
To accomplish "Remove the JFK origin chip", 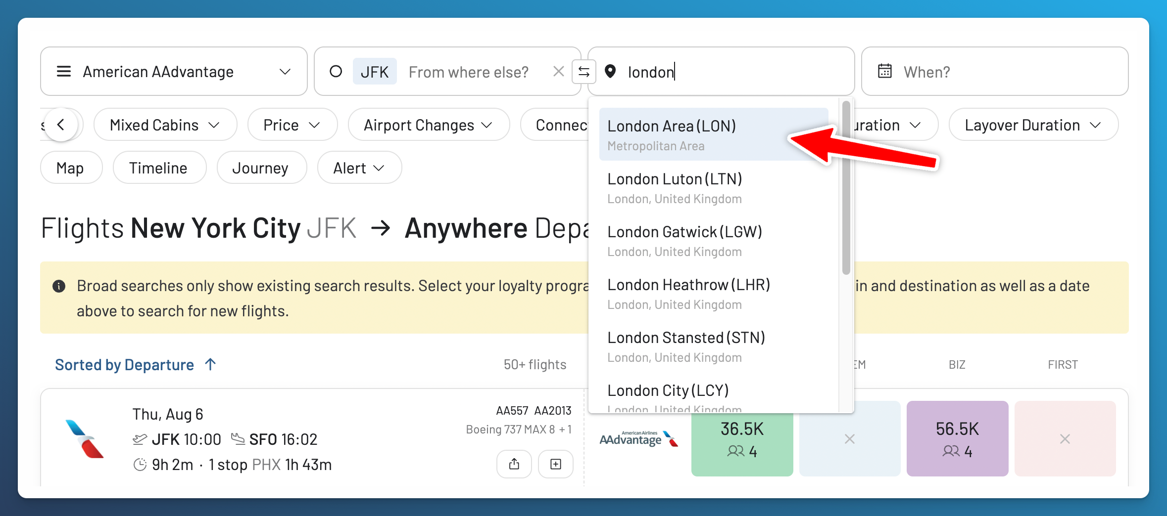I will (375, 72).
